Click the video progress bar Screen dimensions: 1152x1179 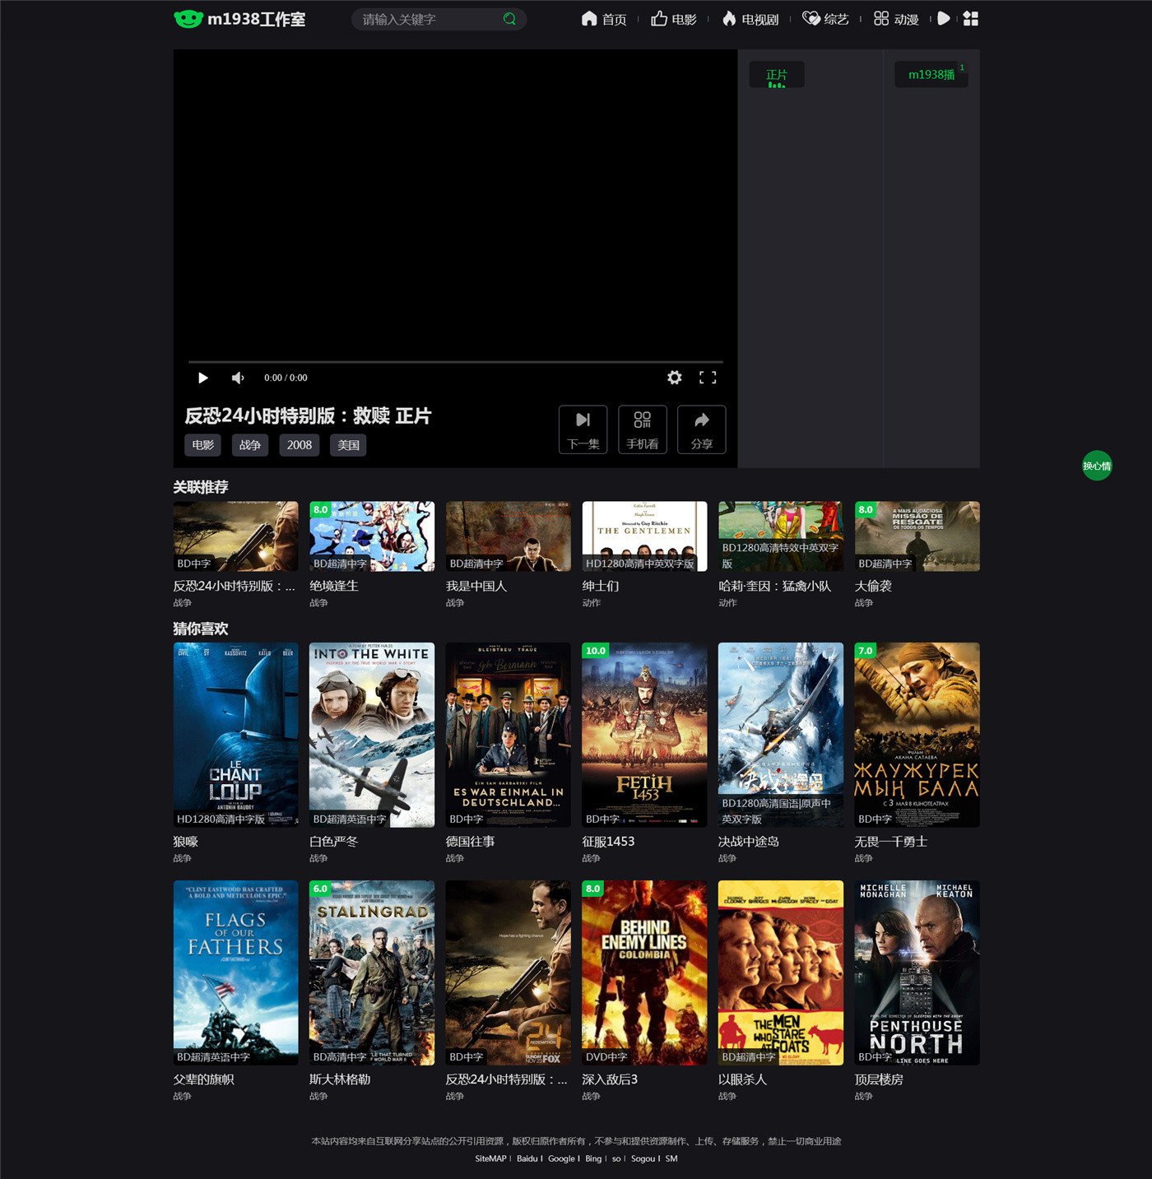tap(456, 361)
